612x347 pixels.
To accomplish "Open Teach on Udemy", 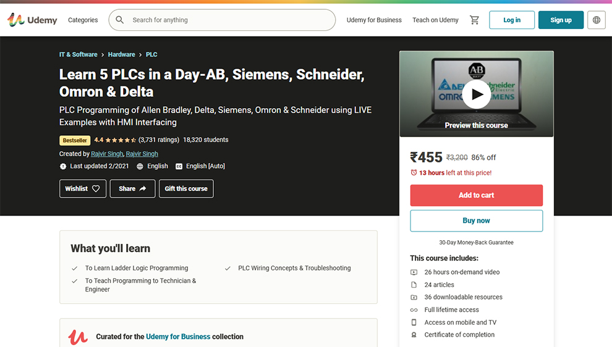I will click(x=435, y=20).
